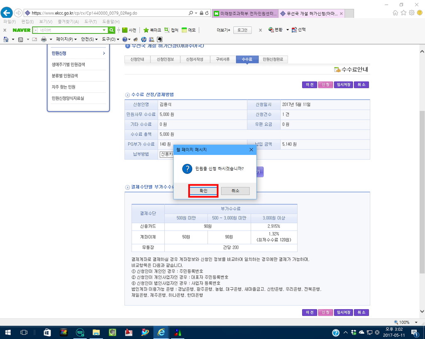Click the security lock icon in address bar

201,13
